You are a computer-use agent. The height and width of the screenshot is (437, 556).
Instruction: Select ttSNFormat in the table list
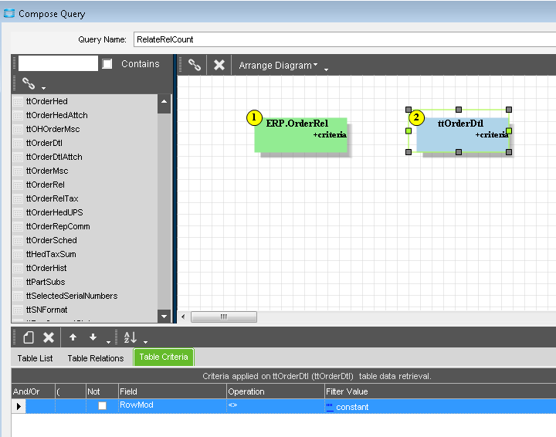point(46,310)
